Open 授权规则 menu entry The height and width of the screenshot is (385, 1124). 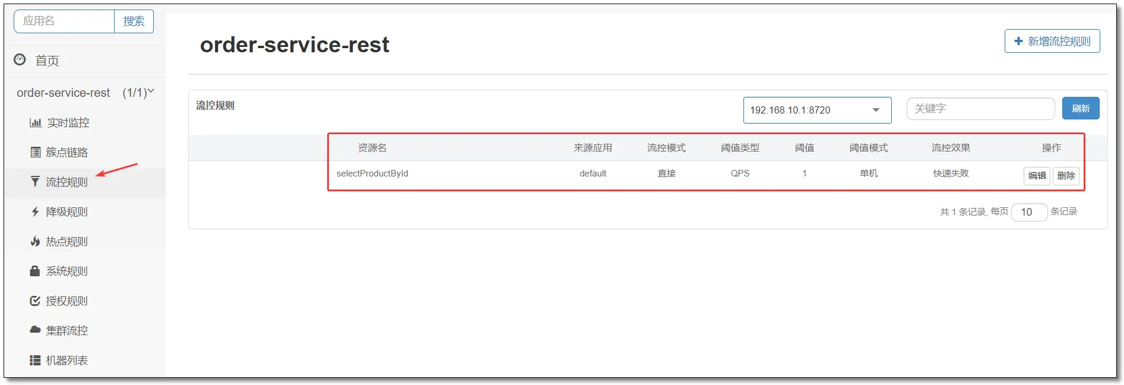pos(67,301)
